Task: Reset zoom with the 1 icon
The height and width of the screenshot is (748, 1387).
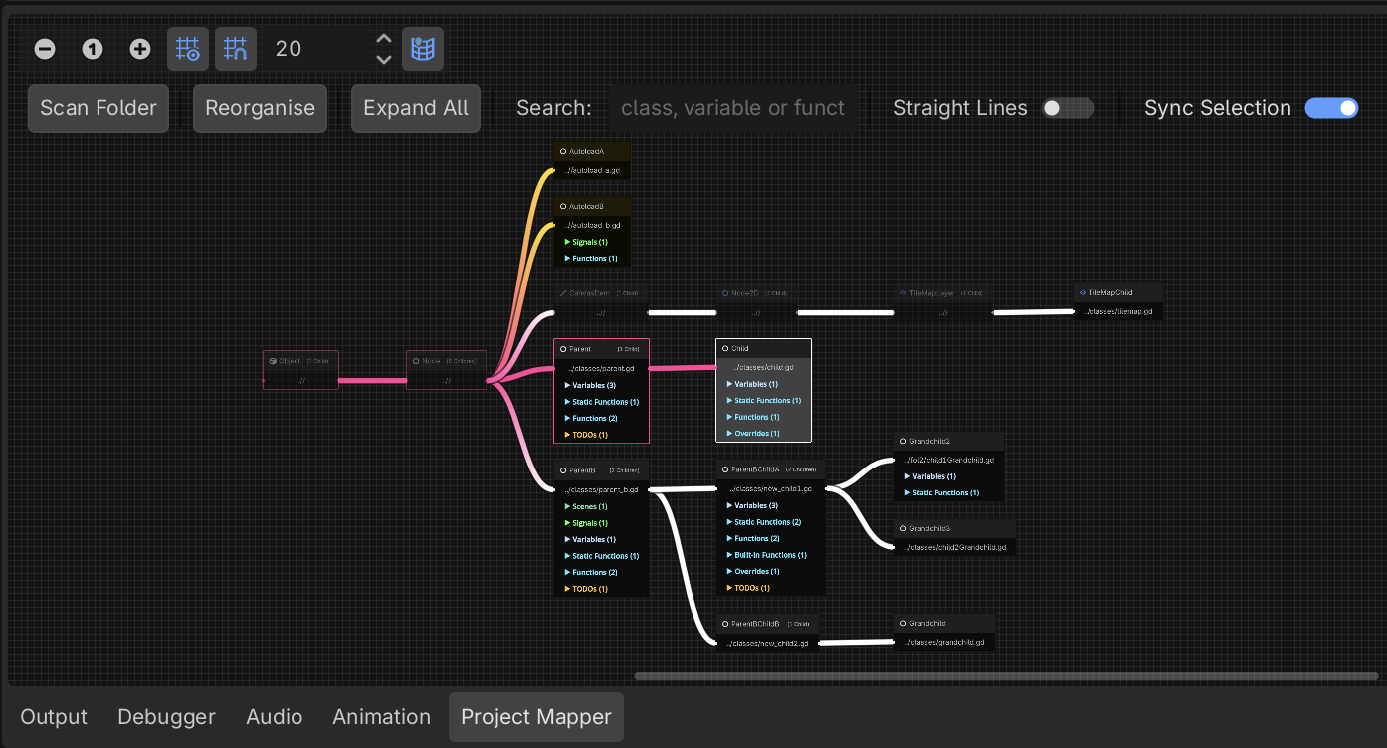Action: click(93, 49)
